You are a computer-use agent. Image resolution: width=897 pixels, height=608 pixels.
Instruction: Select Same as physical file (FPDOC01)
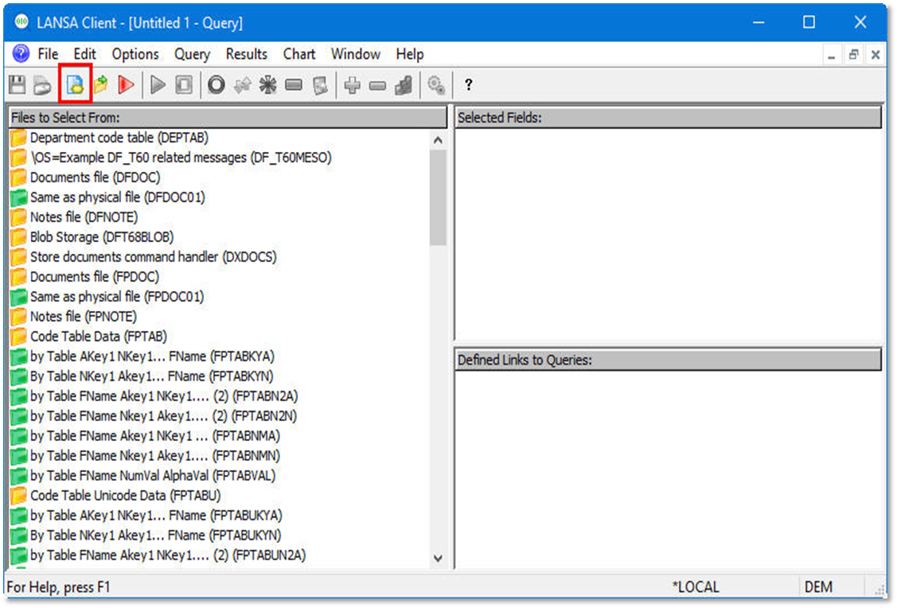click(117, 297)
